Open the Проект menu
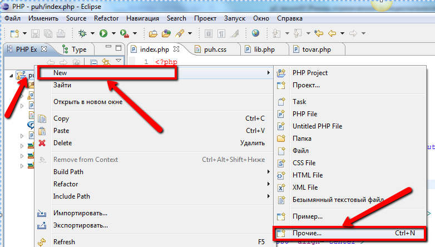 pos(205,18)
